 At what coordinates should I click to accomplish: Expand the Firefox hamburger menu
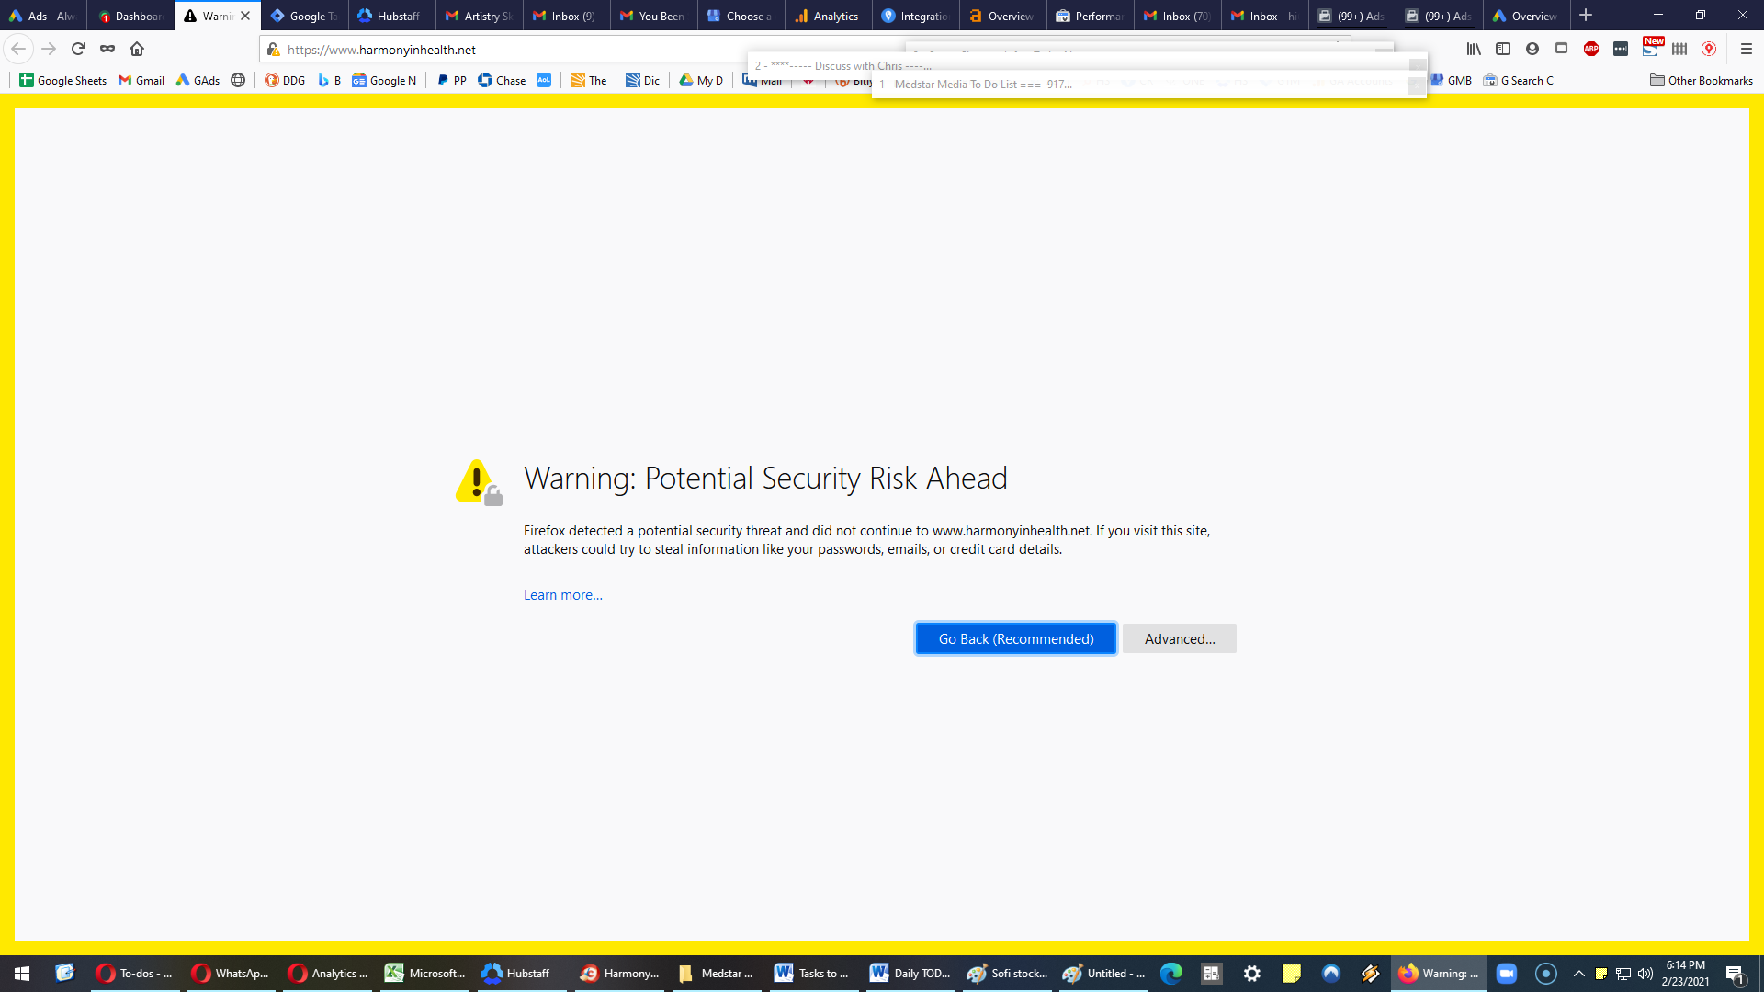point(1747,50)
